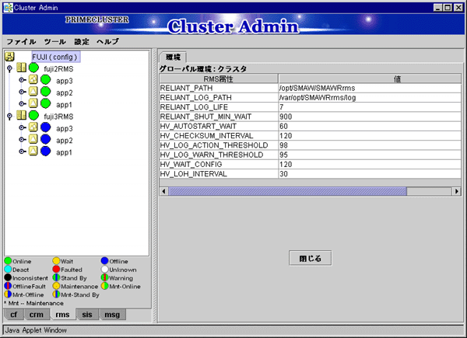This screenshot has width=467, height=338.
Task: Switch to the msg tab
Action: click(112, 315)
